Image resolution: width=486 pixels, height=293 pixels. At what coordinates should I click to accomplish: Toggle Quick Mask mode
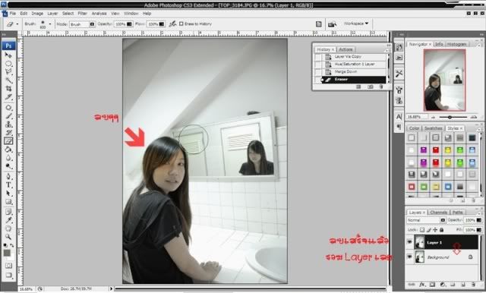[8, 266]
